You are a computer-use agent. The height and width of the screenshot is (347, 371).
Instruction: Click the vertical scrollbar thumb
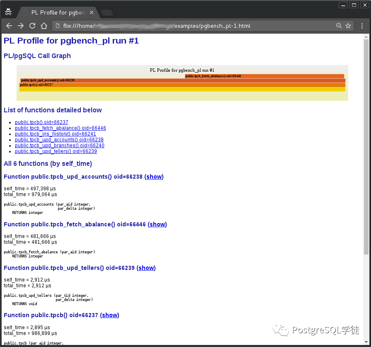(x=366, y=147)
